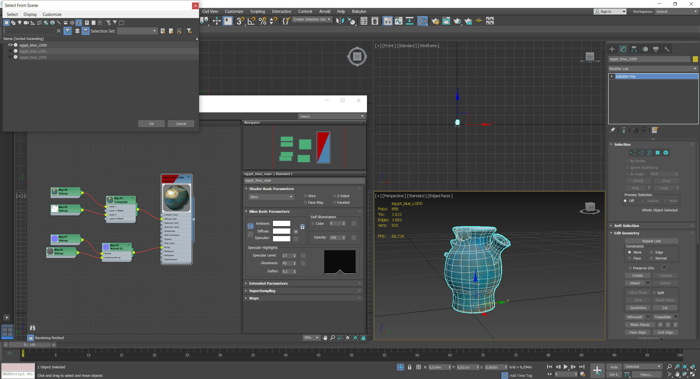
Task: Select Polygon sub-object level icon
Action: pyautogui.click(x=657, y=153)
